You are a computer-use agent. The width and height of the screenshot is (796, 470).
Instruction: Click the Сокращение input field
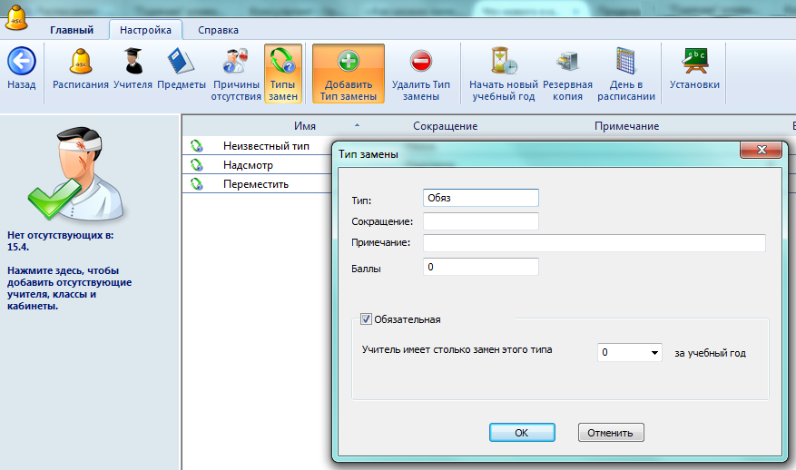[480, 221]
